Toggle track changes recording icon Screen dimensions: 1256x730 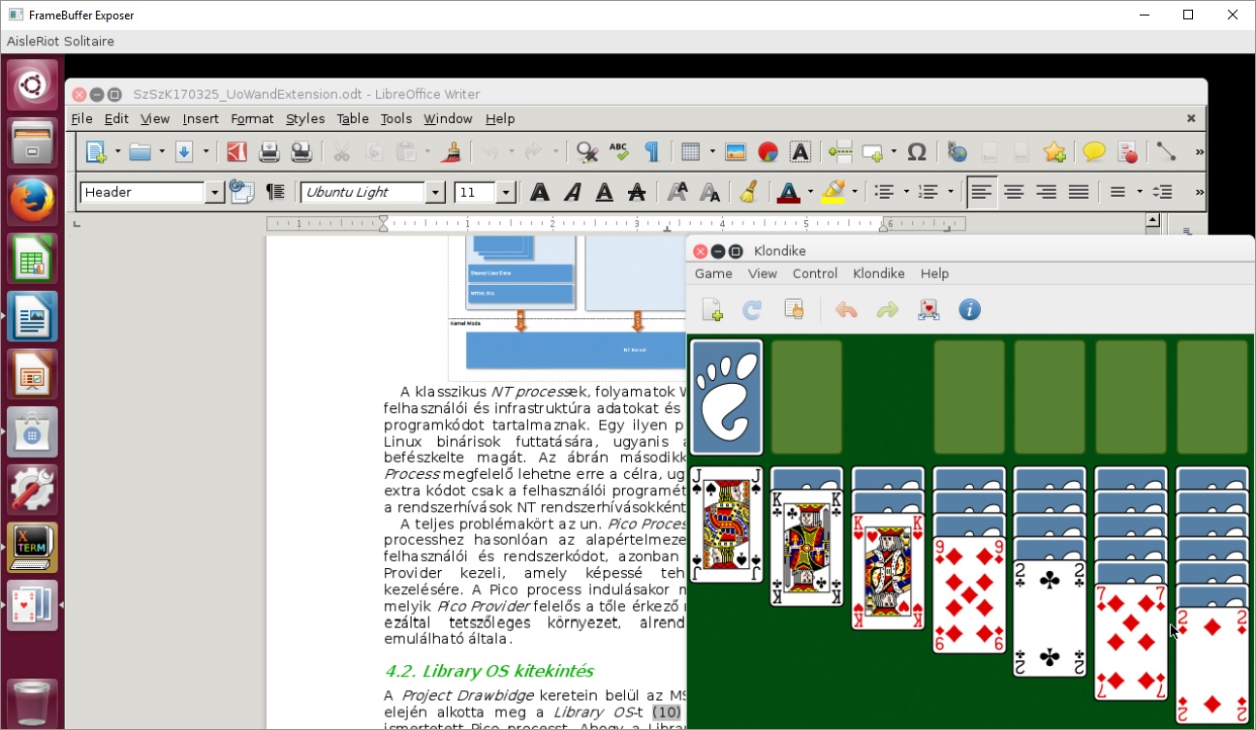tap(1127, 152)
